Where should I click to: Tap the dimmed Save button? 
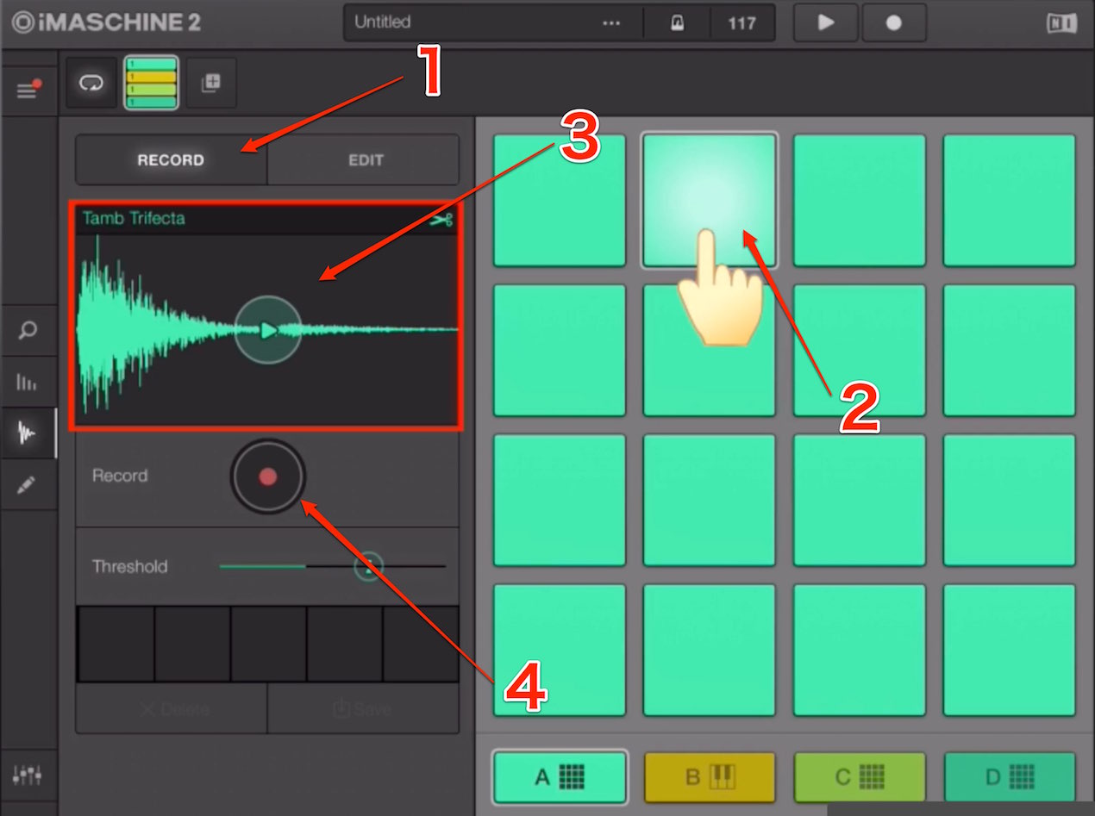[x=363, y=709]
